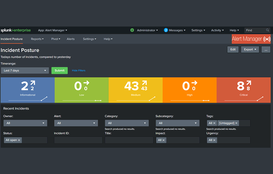This screenshot has width=273, height=174.
Task: Open the Informational incidents tile
Action: (28, 90)
